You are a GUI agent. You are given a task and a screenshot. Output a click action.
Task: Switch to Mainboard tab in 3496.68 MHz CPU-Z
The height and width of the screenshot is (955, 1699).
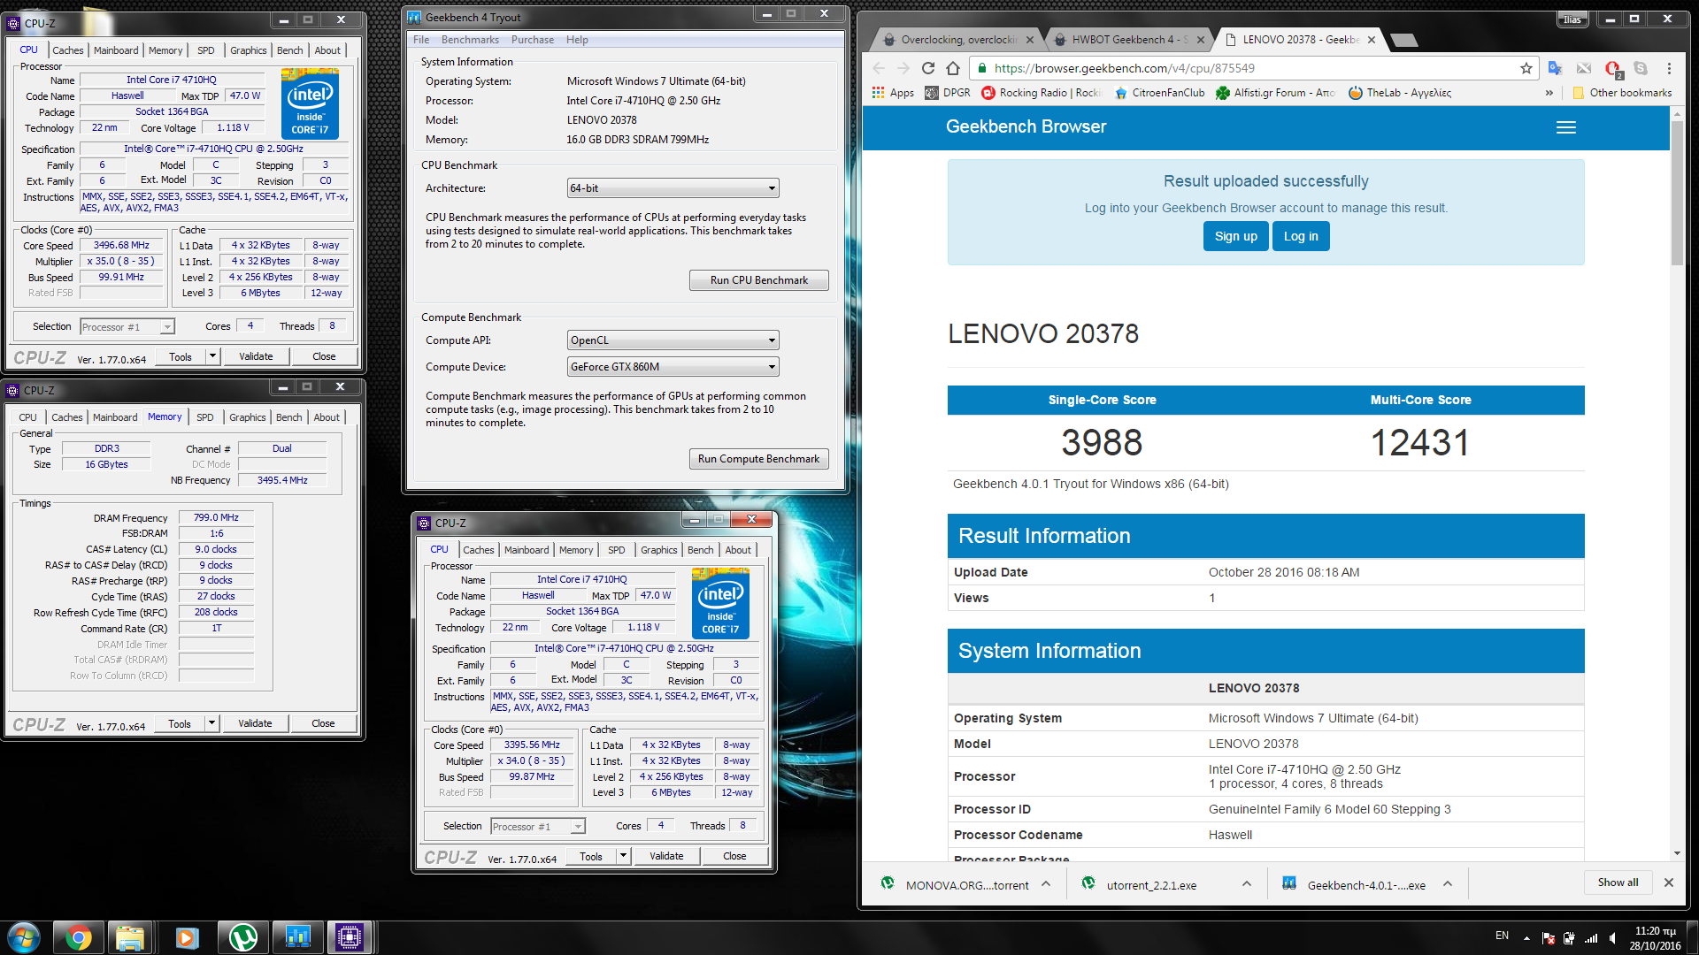(x=116, y=50)
